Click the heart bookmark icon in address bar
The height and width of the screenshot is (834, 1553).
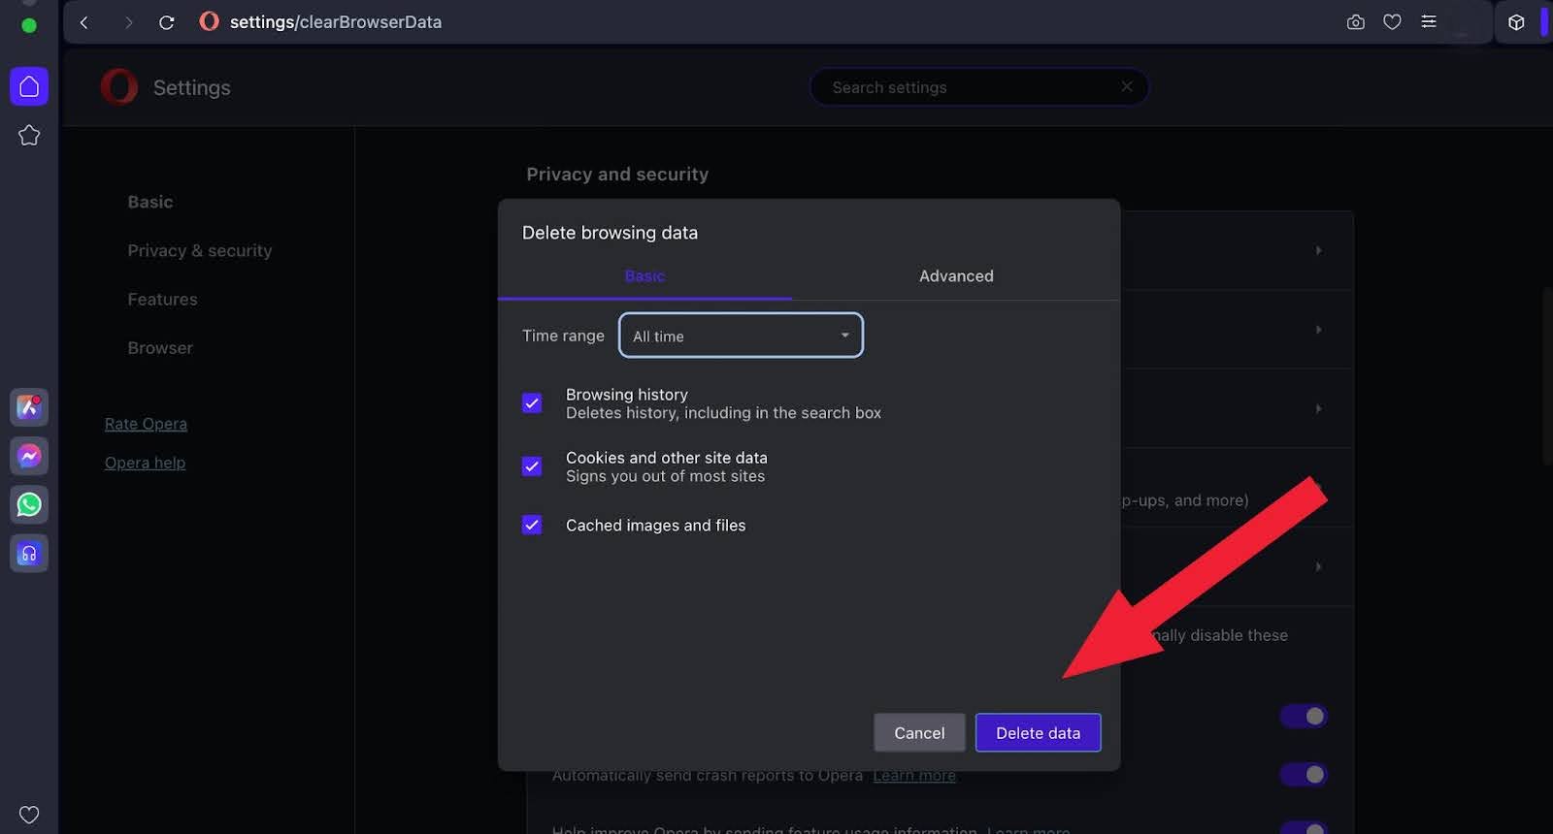tap(1392, 21)
